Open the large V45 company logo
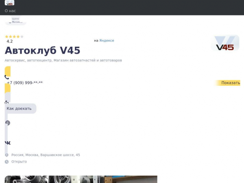Viewport: 244px width, 183px height. [225, 43]
